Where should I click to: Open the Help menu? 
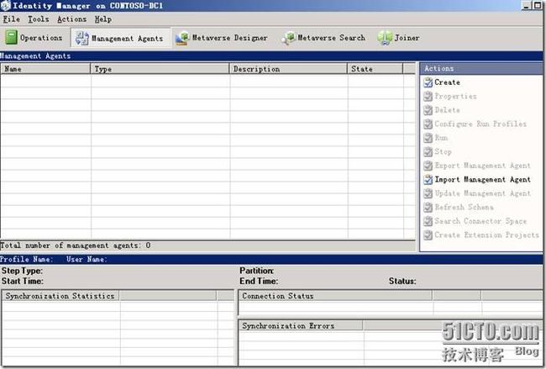[x=103, y=19]
